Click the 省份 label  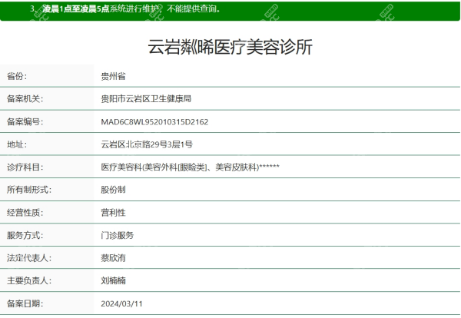tap(17, 76)
